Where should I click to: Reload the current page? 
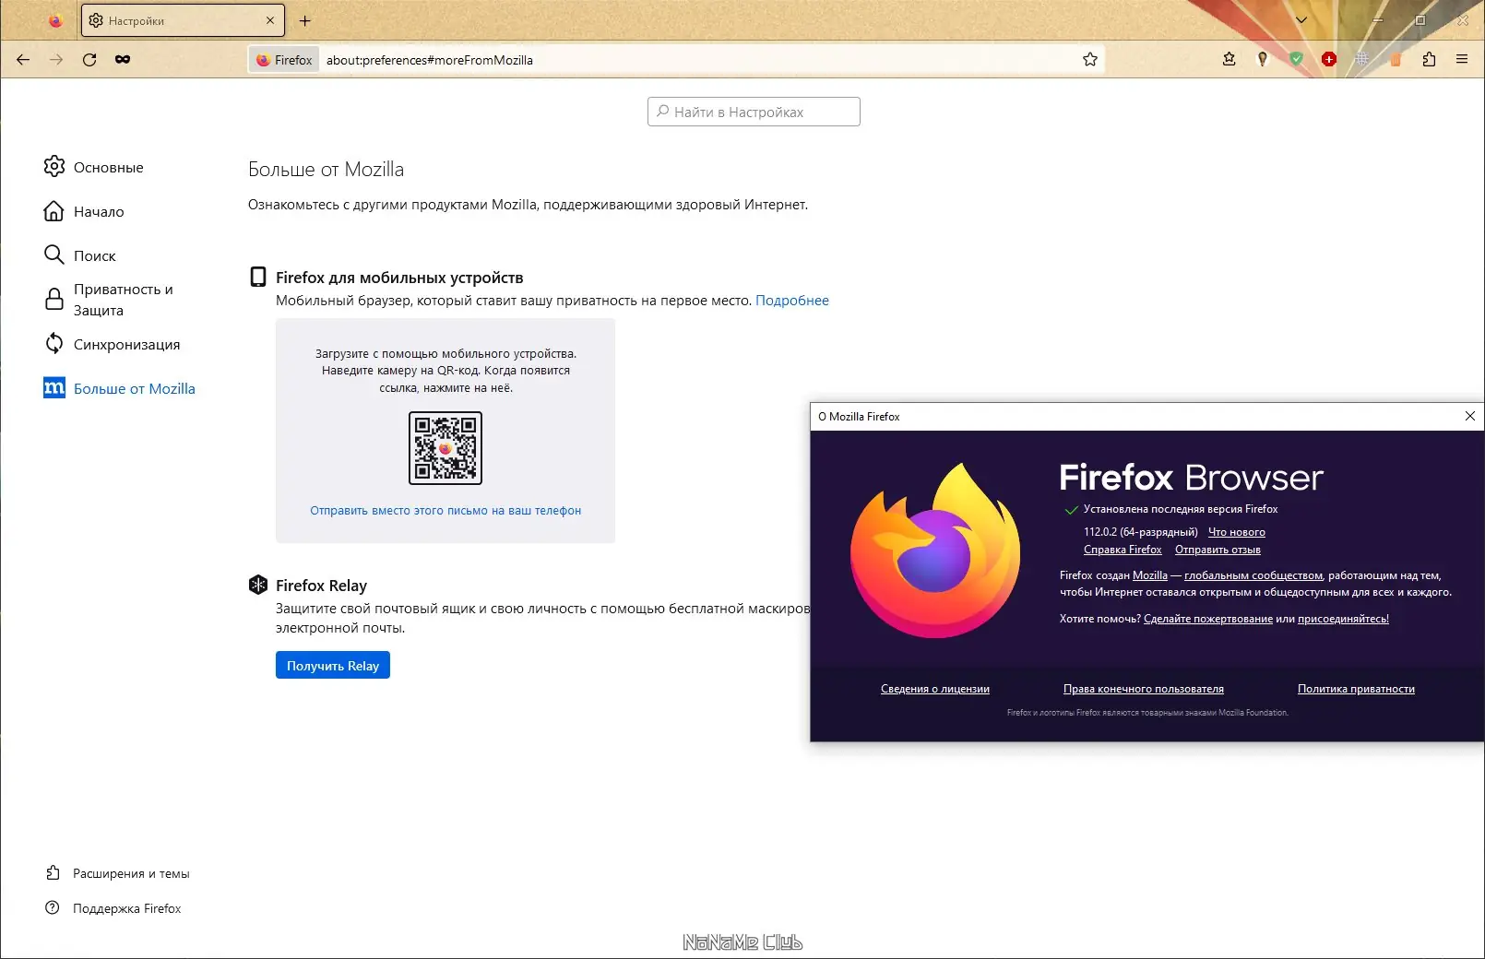coord(89,60)
